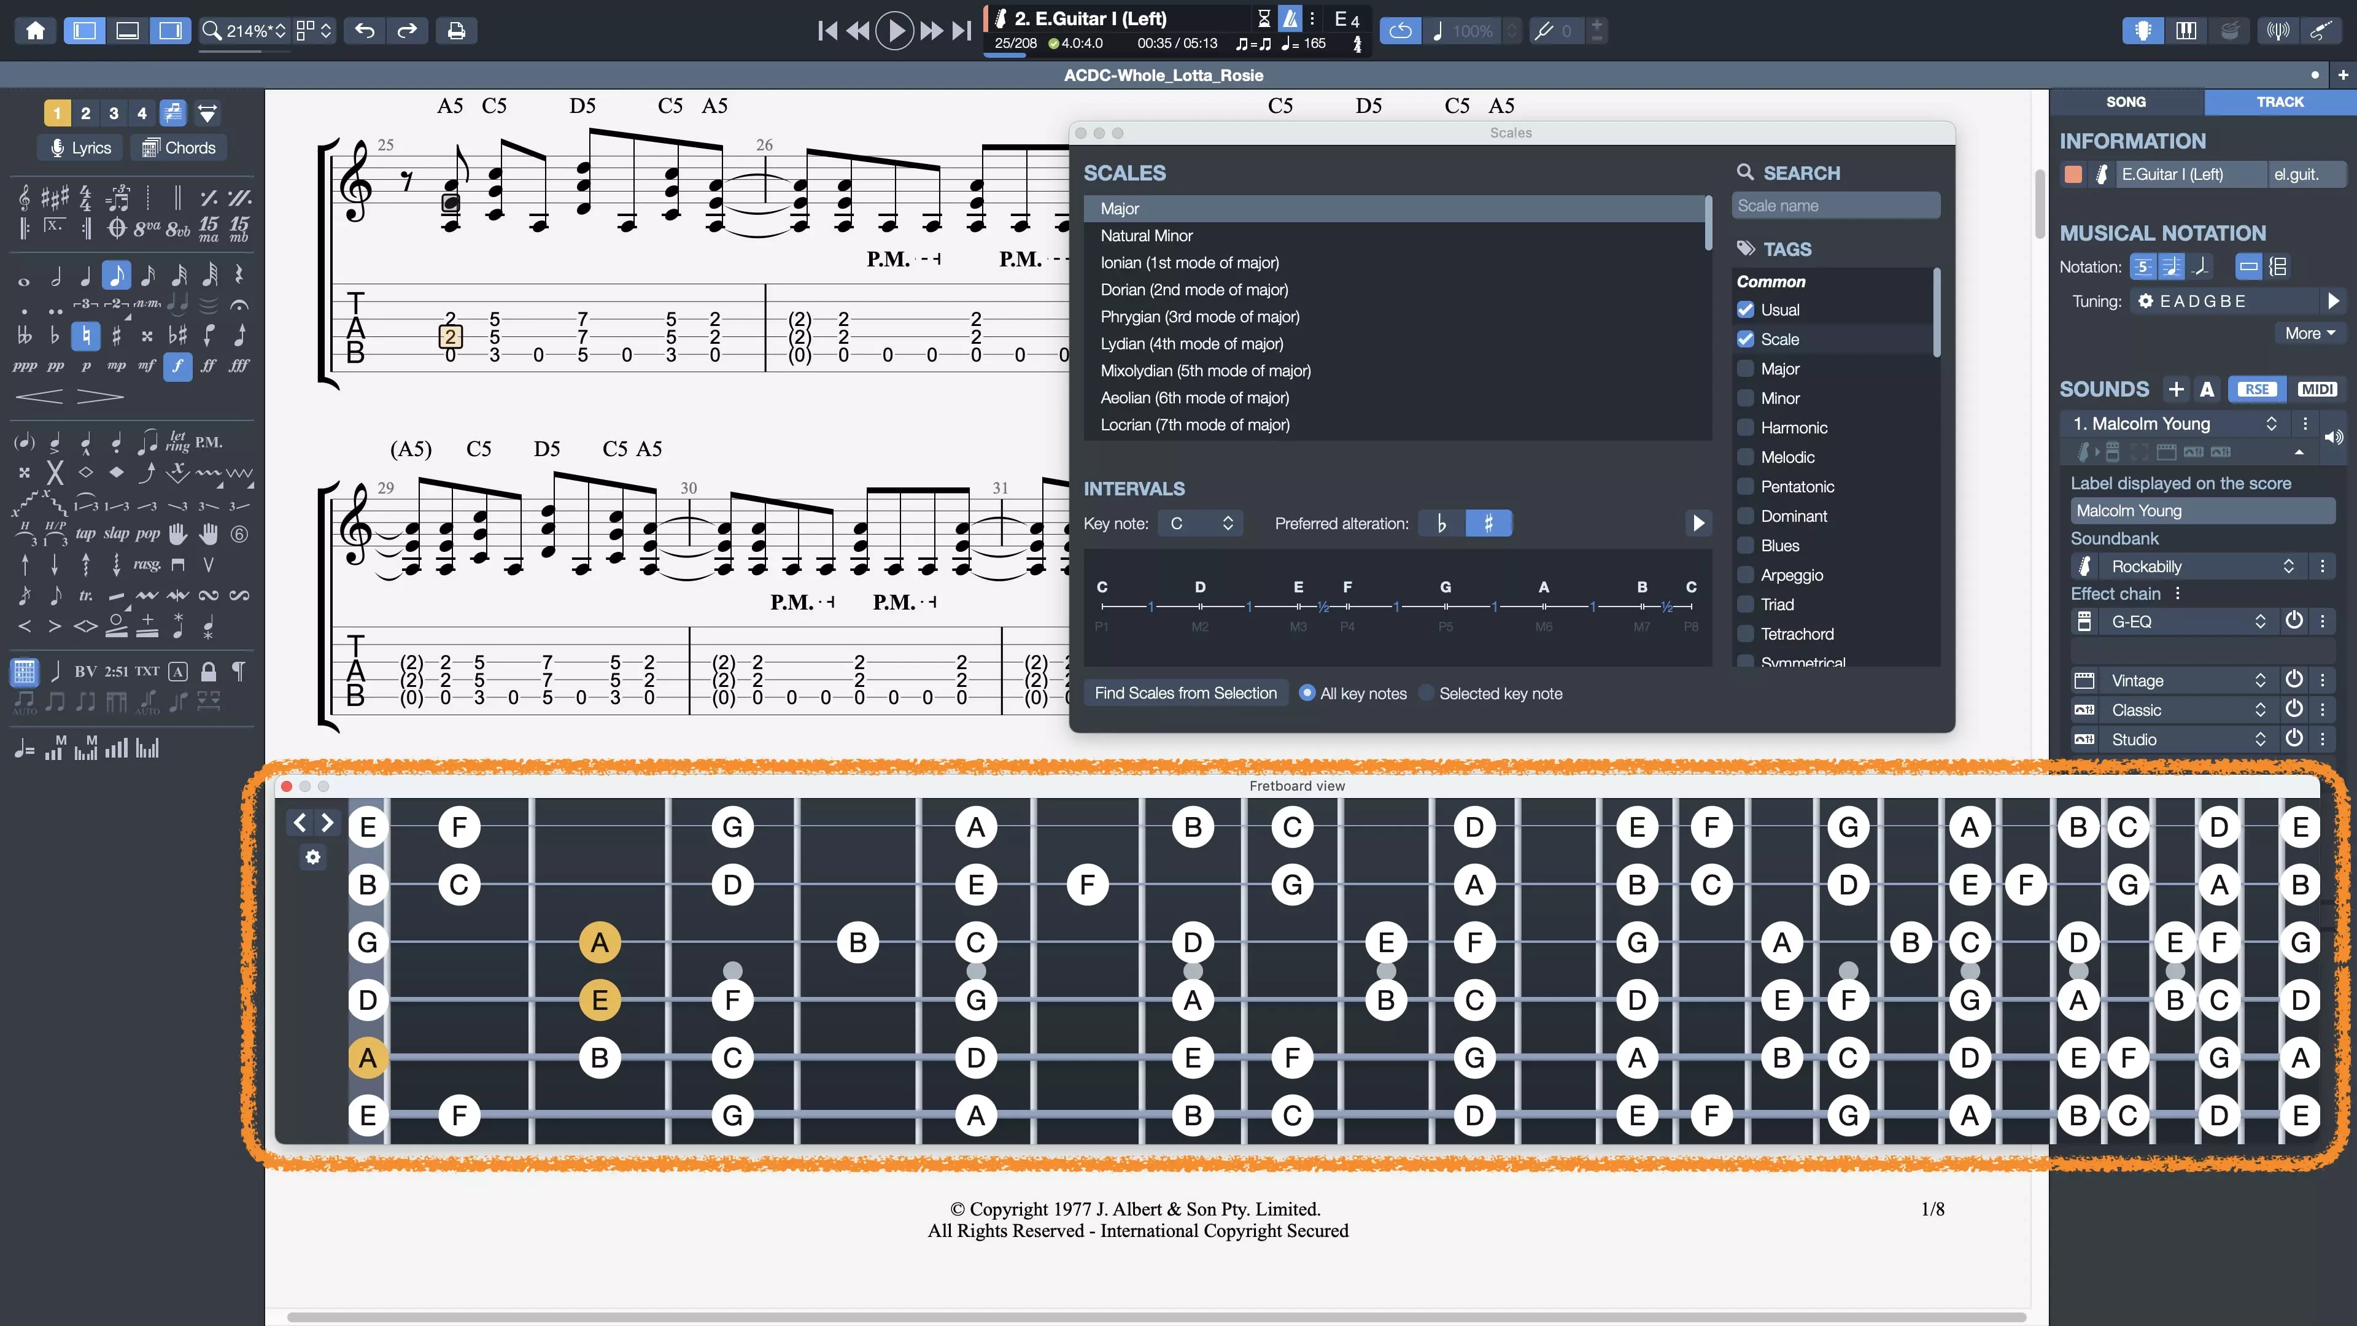Toggle the metronome icon

click(1289, 18)
